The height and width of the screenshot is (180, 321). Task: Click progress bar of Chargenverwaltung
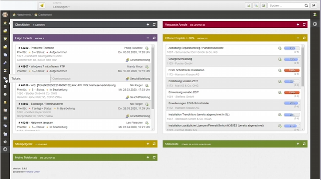tap(292, 59)
